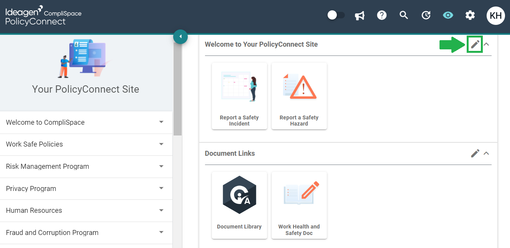Image resolution: width=510 pixels, height=248 pixels.
Task: Collapse the Document Links section
Action: click(x=487, y=153)
